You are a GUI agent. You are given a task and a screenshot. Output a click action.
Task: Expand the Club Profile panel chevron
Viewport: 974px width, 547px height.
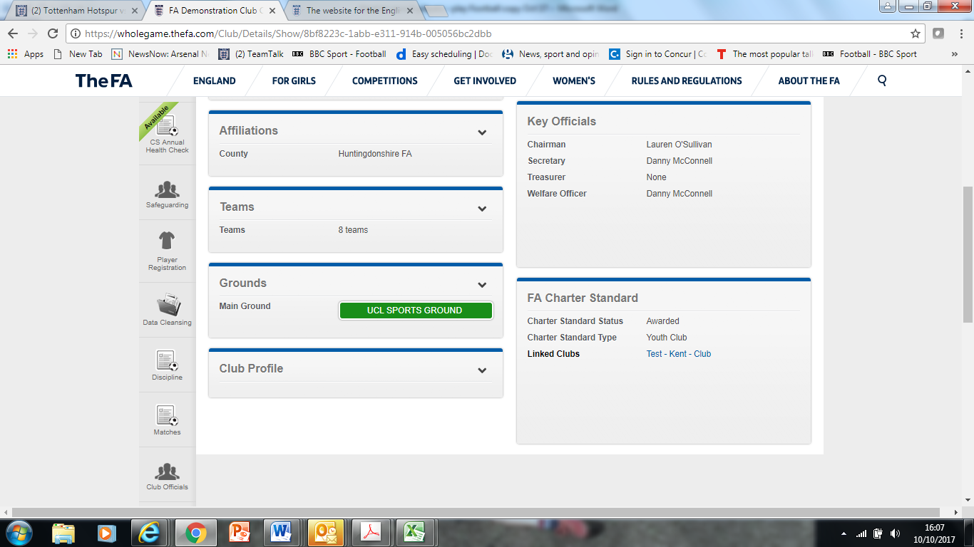pos(482,370)
